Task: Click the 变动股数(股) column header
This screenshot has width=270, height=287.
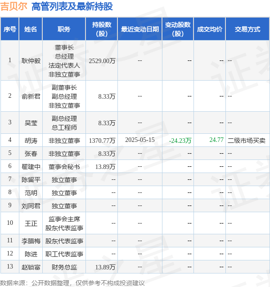Action: coord(178,29)
